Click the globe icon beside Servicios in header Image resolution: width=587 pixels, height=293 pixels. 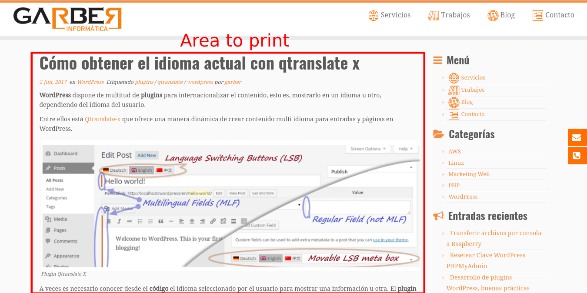click(x=374, y=16)
